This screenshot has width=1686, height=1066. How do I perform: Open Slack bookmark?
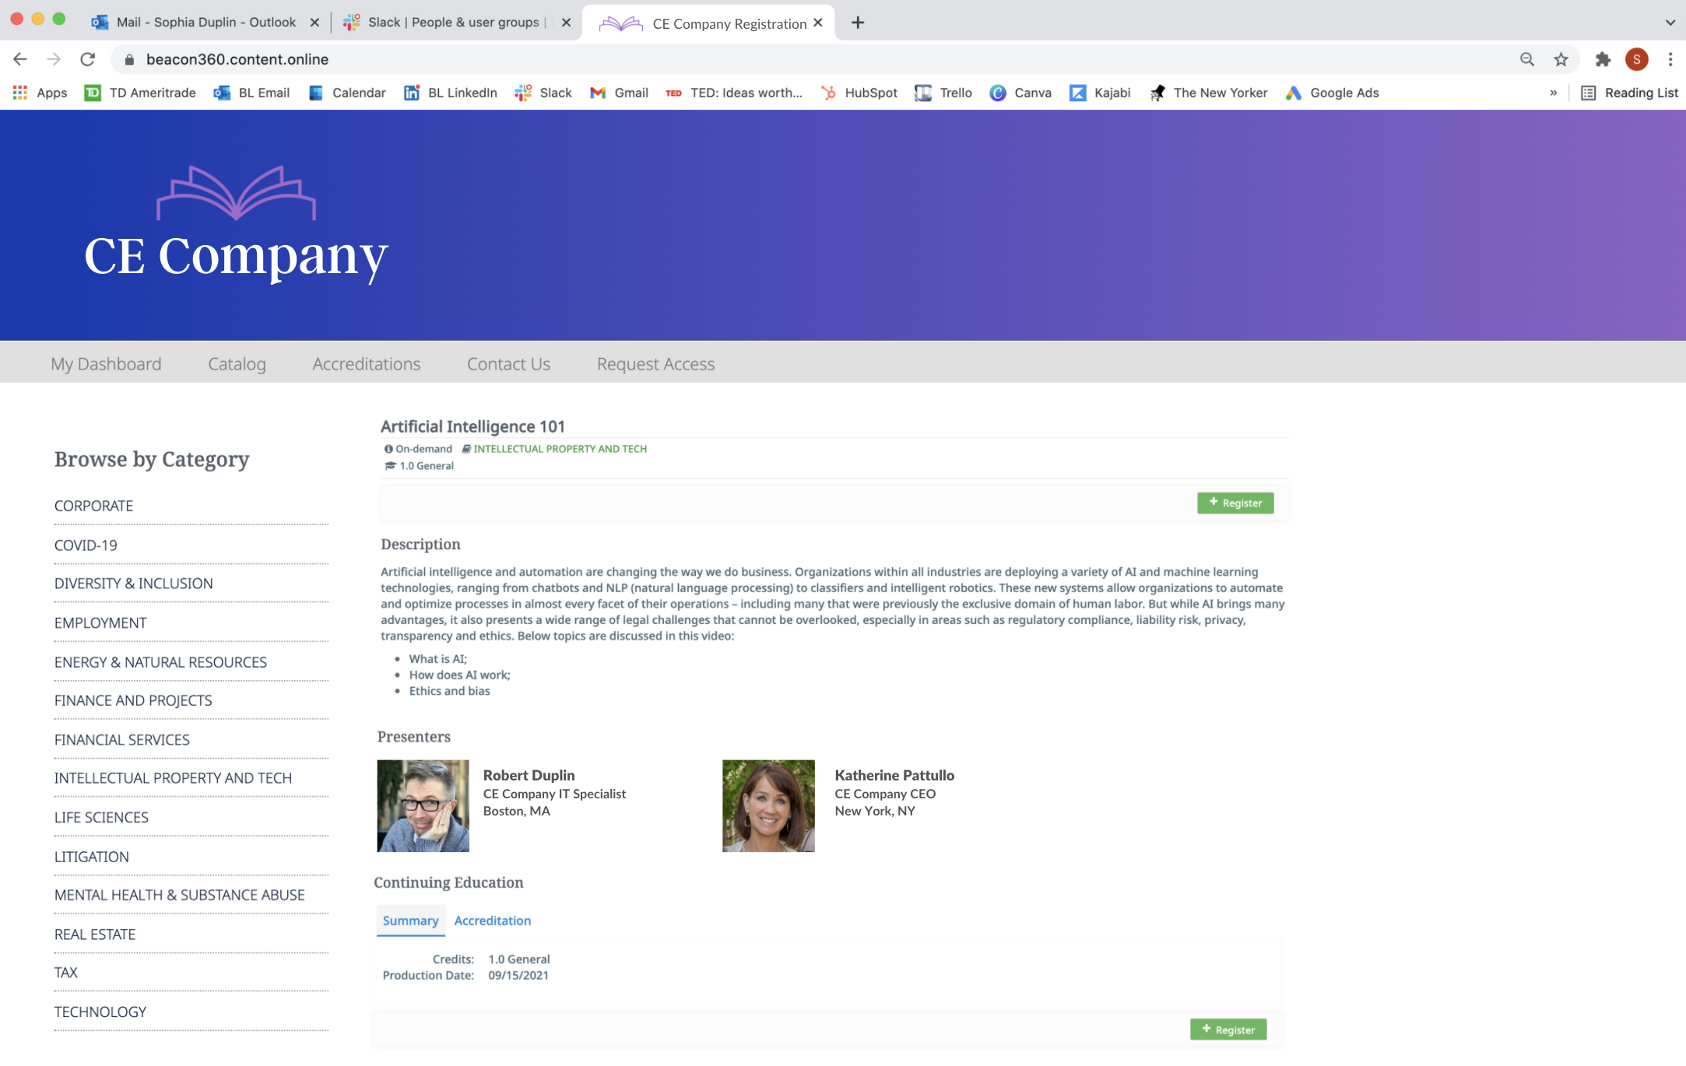tap(543, 93)
